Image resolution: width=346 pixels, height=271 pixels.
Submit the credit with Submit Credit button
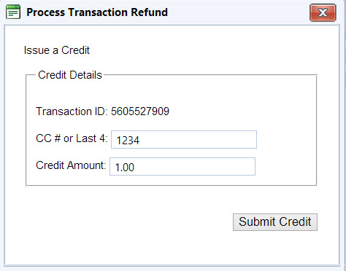click(275, 222)
